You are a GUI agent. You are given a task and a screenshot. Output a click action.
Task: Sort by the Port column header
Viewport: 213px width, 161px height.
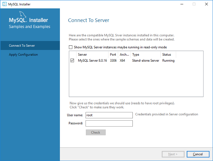tap(113, 54)
